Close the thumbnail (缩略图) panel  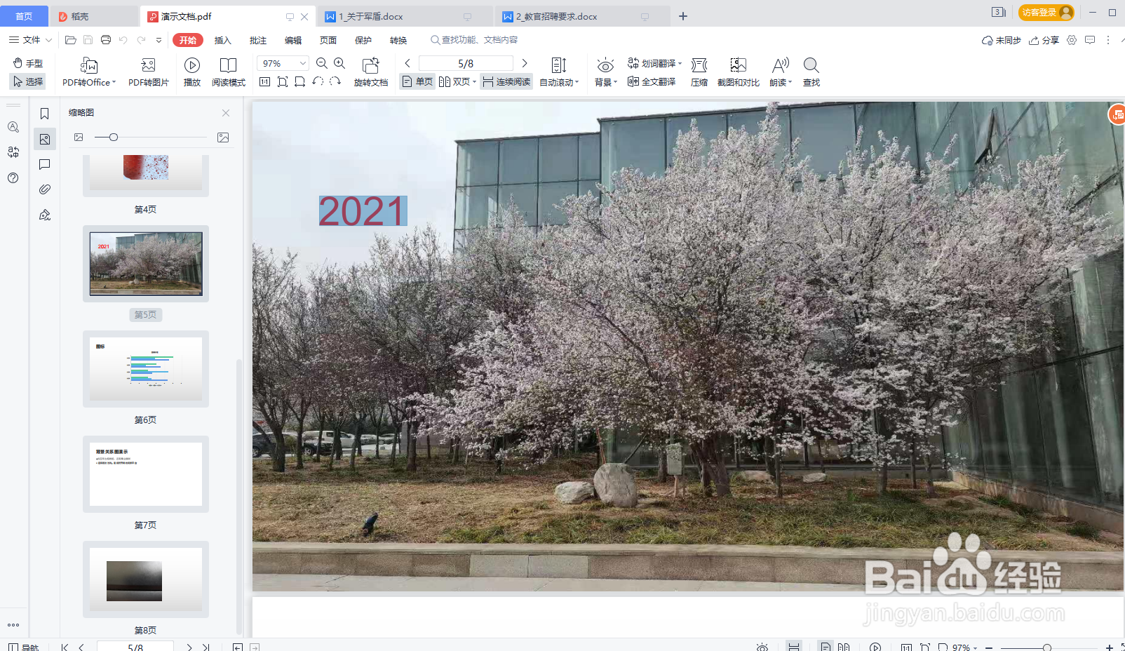[226, 113]
